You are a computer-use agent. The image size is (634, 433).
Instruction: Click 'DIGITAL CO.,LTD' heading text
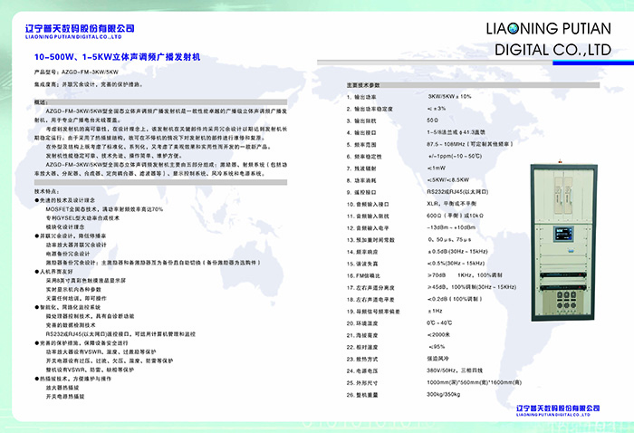coord(552,50)
